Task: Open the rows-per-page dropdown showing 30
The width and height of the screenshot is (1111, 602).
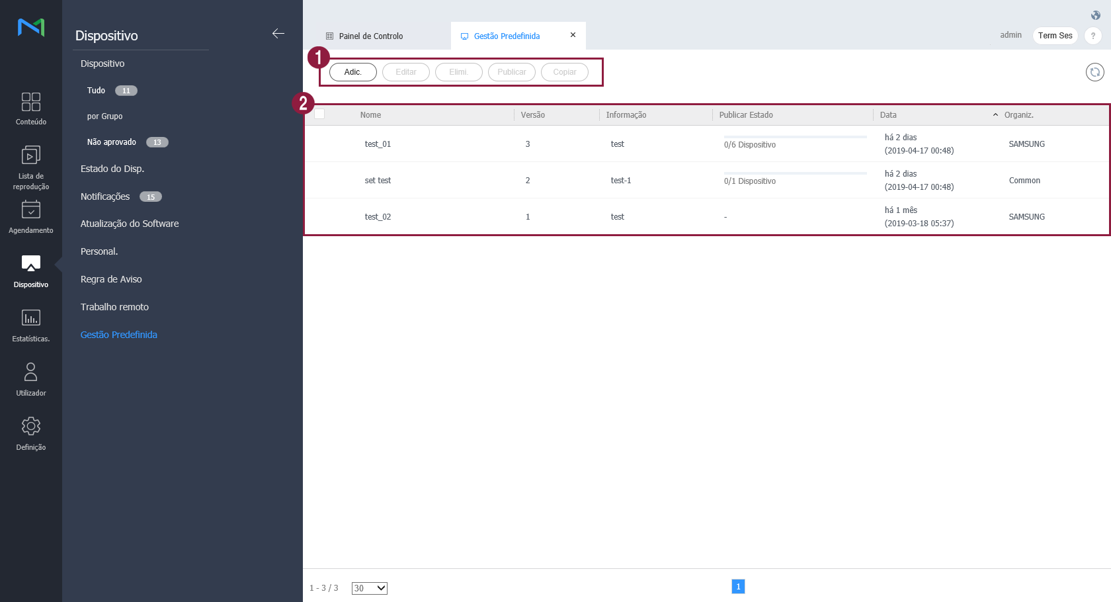Action: point(369,588)
